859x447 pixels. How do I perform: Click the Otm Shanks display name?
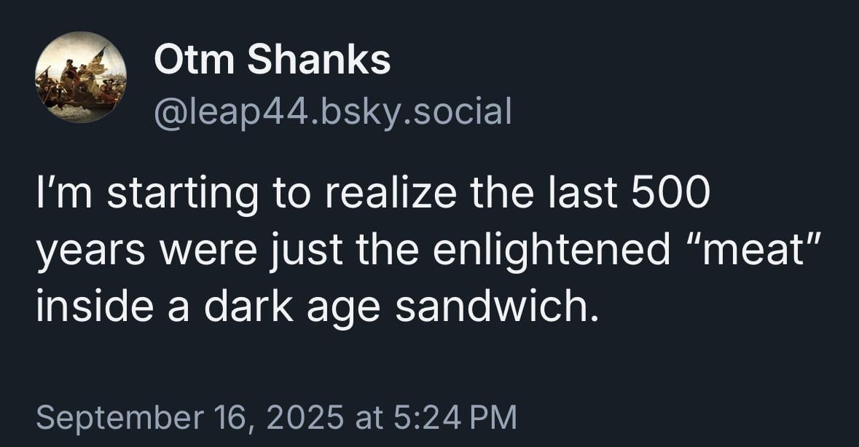(x=272, y=60)
